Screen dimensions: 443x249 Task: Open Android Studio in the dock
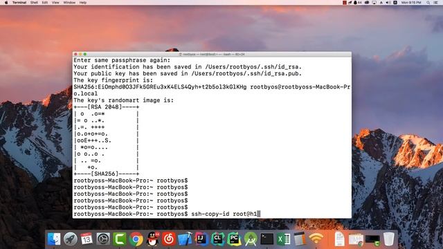coord(251,239)
